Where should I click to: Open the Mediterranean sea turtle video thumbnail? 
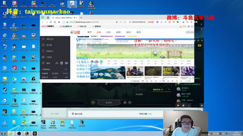[x=108, y=73]
